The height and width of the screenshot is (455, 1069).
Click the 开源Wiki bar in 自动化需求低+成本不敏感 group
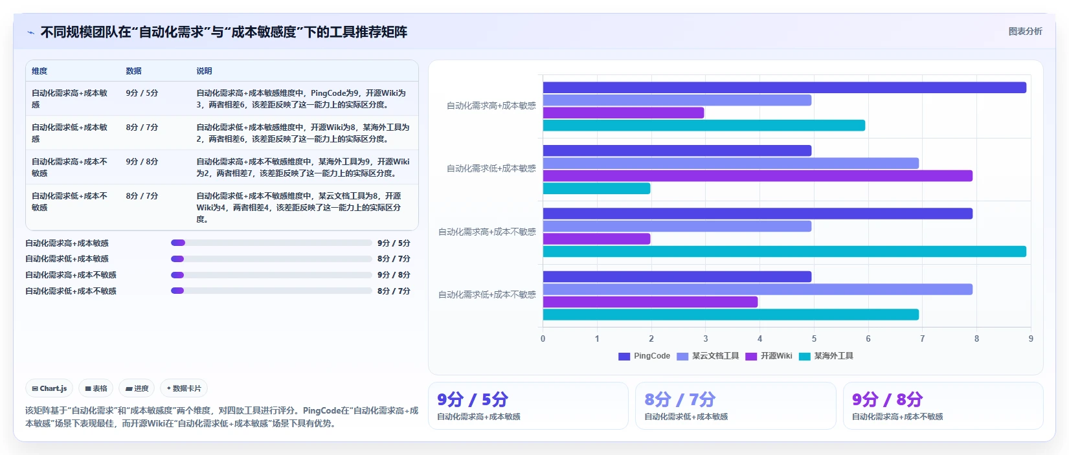point(650,302)
